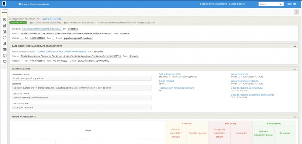Collapse the Date Identificare Autoritate Contractanta panel

tap(295, 46)
